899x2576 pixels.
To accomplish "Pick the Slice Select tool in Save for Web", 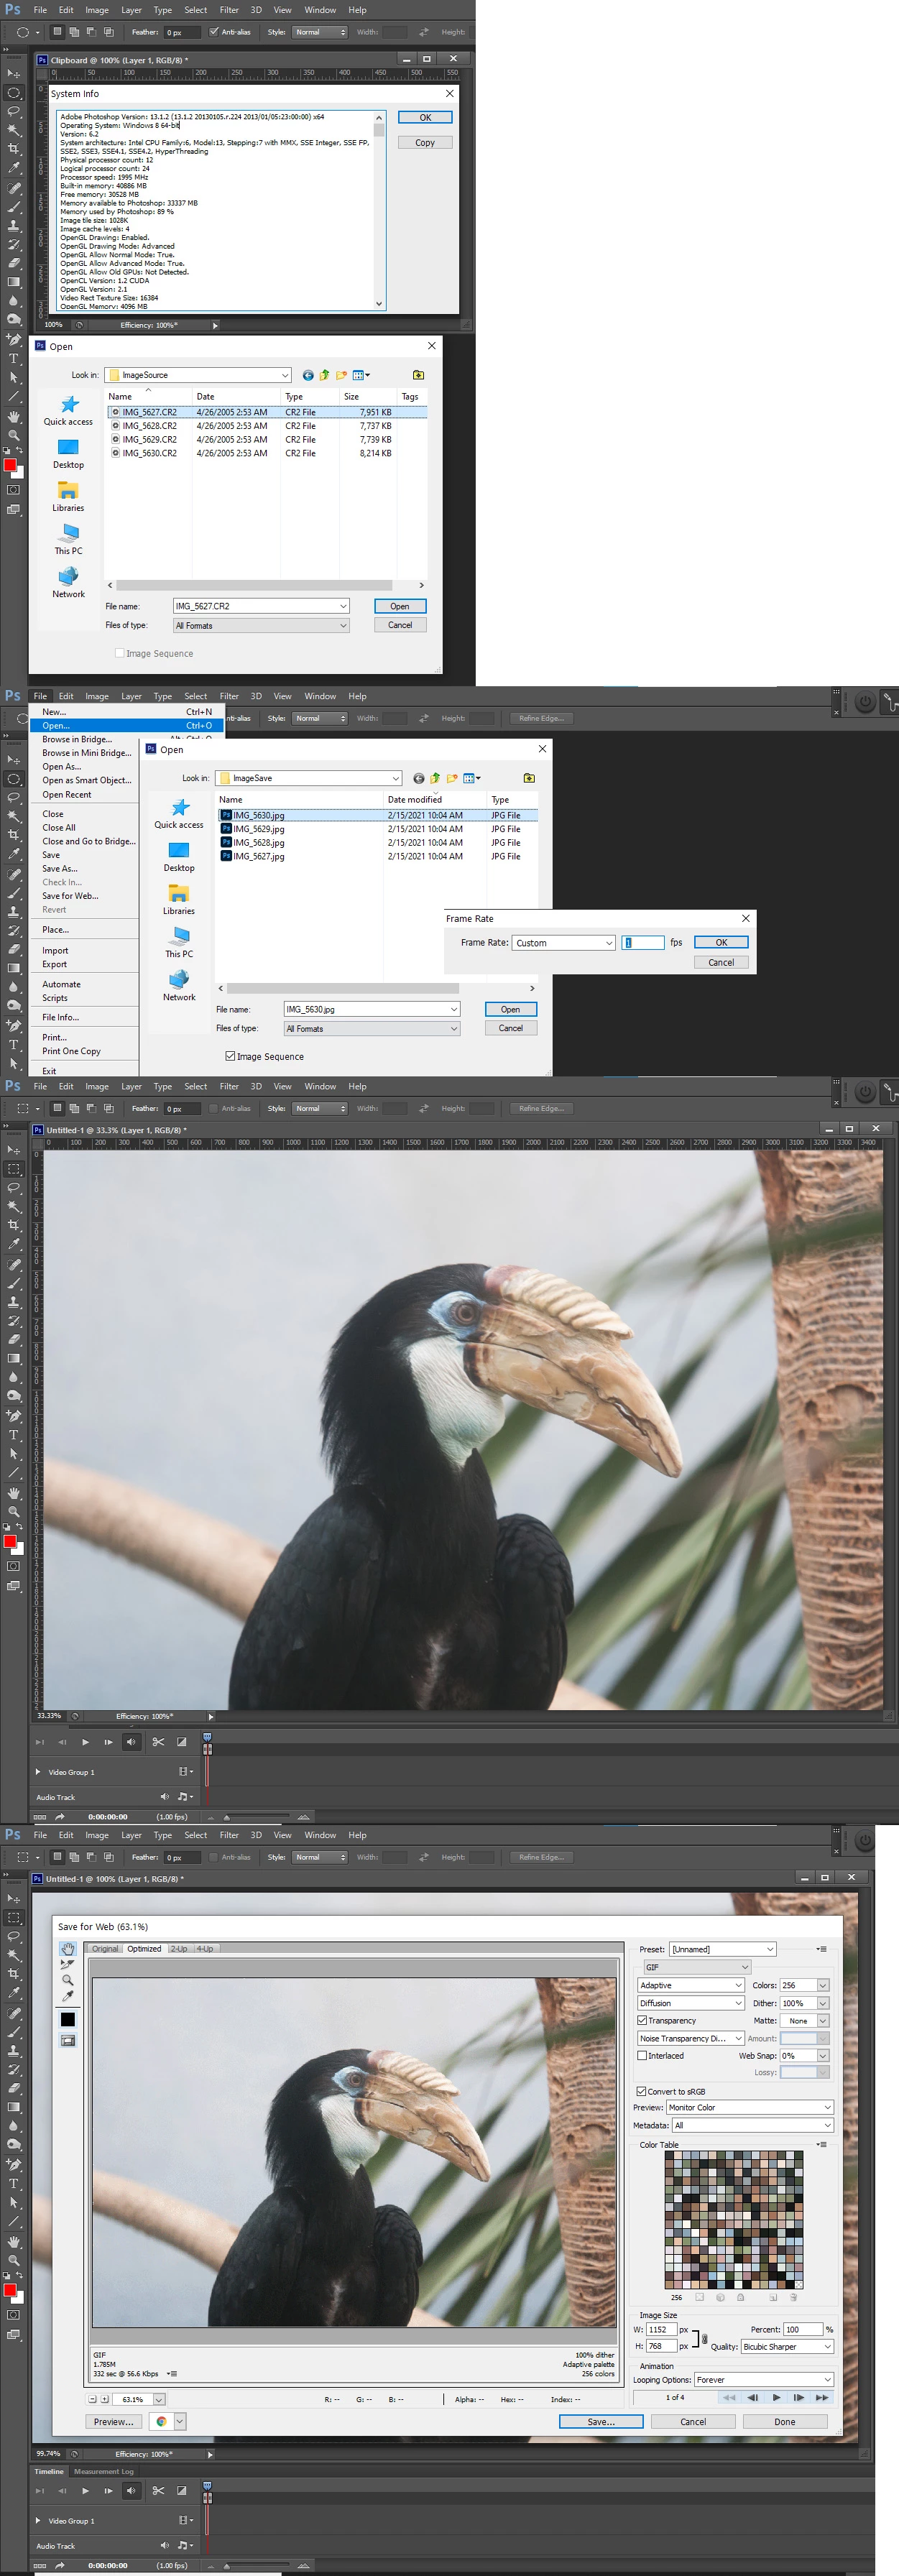I will pyautogui.click(x=68, y=1964).
